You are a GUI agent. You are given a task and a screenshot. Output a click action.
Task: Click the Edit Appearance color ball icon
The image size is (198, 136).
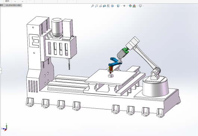point(130,6)
